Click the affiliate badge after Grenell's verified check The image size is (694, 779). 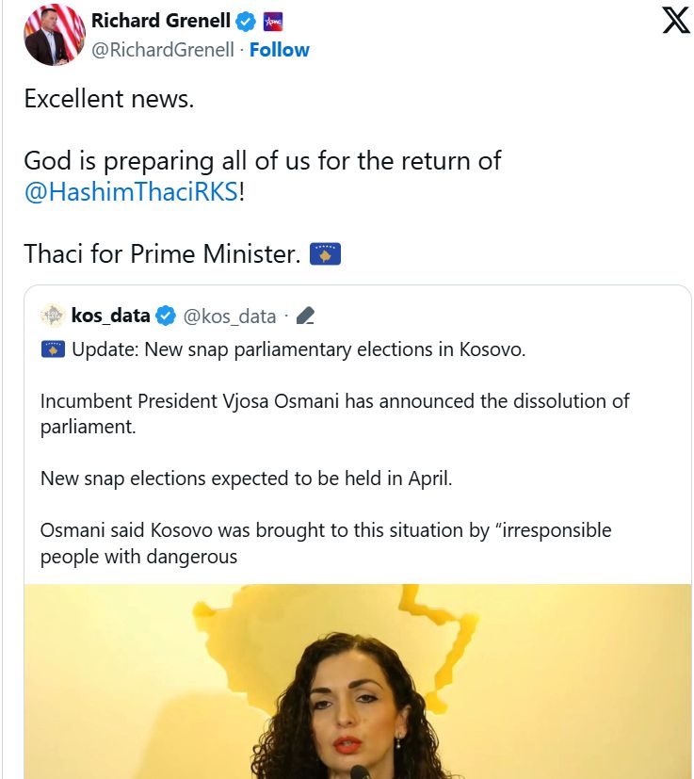(x=272, y=22)
